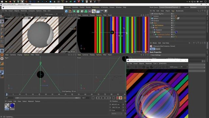
Task: Open the Render menu in main menu bar
Action: [88, 7]
